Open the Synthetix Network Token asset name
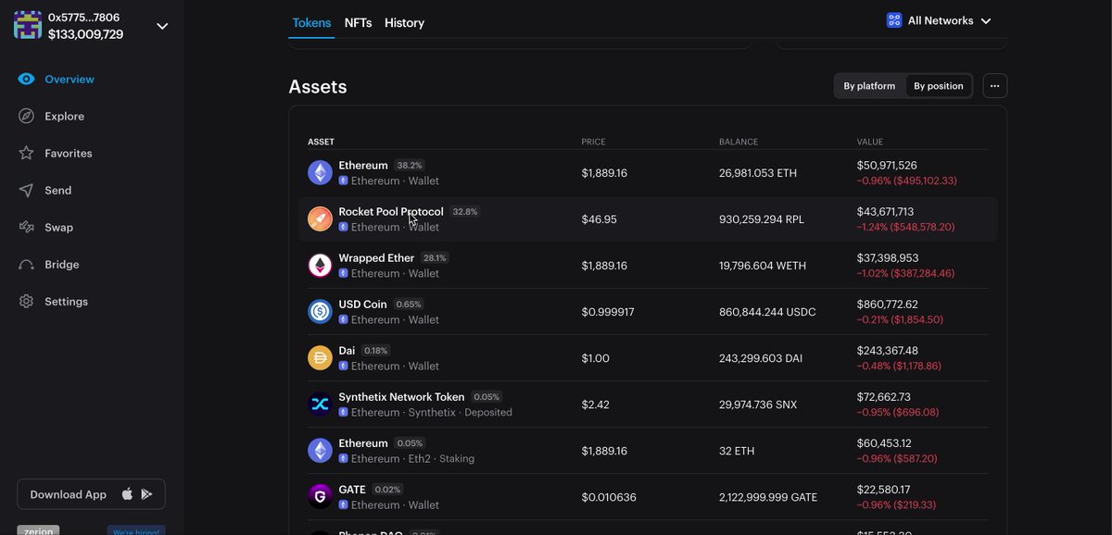This screenshot has height=535, width=1112. tap(401, 397)
